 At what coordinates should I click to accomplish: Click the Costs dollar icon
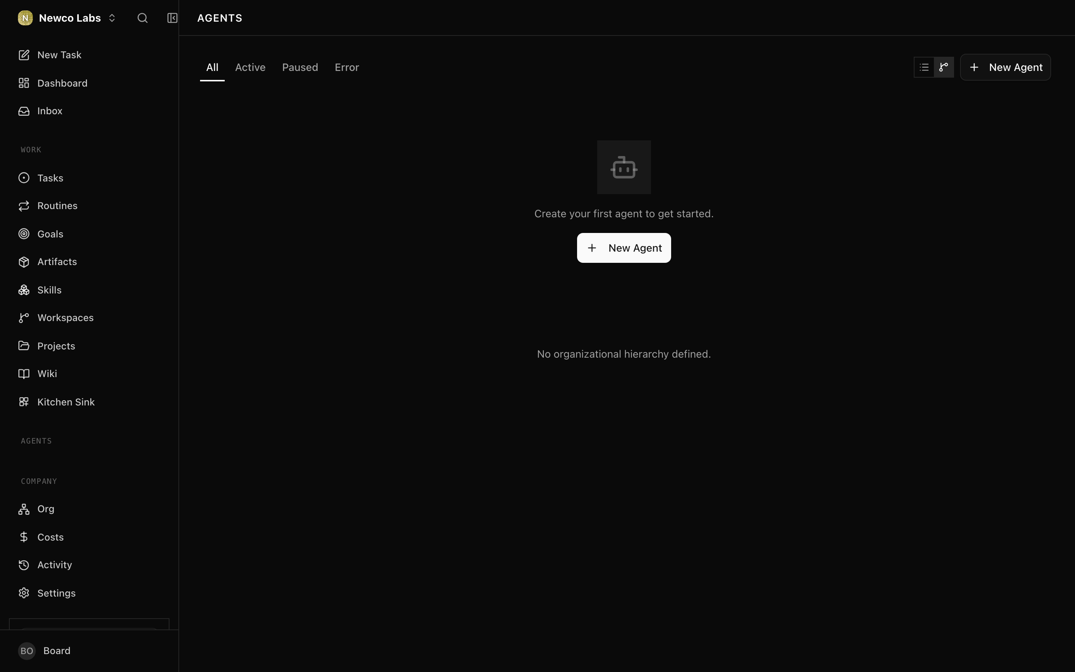click(24, 537)
